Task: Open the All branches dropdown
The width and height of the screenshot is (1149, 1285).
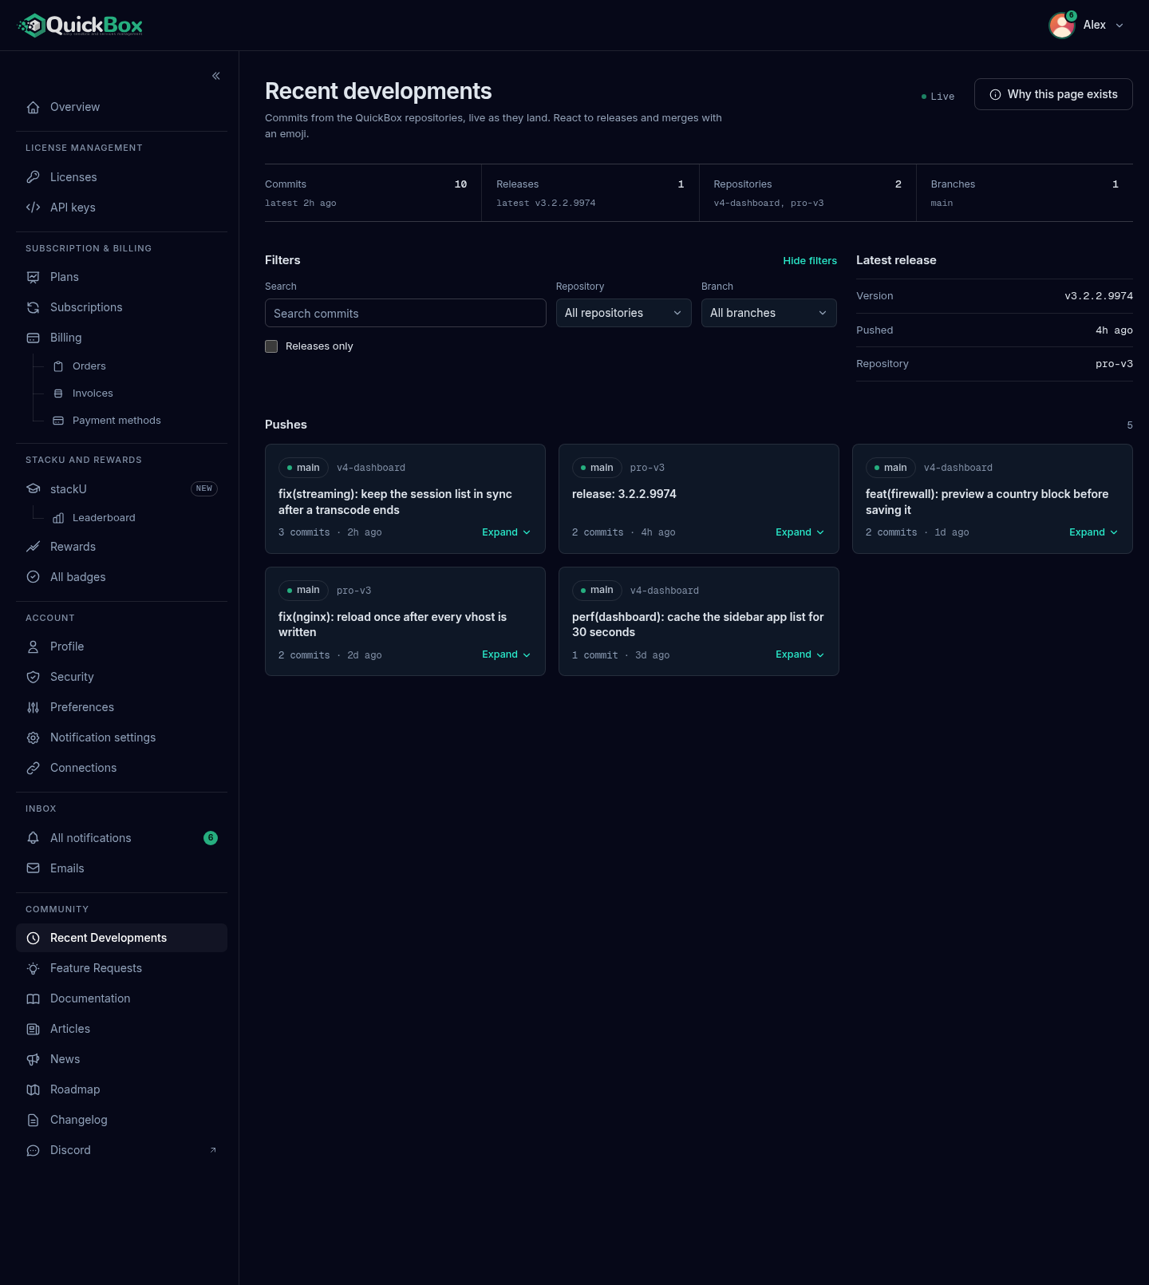Action: click(769, 313)
